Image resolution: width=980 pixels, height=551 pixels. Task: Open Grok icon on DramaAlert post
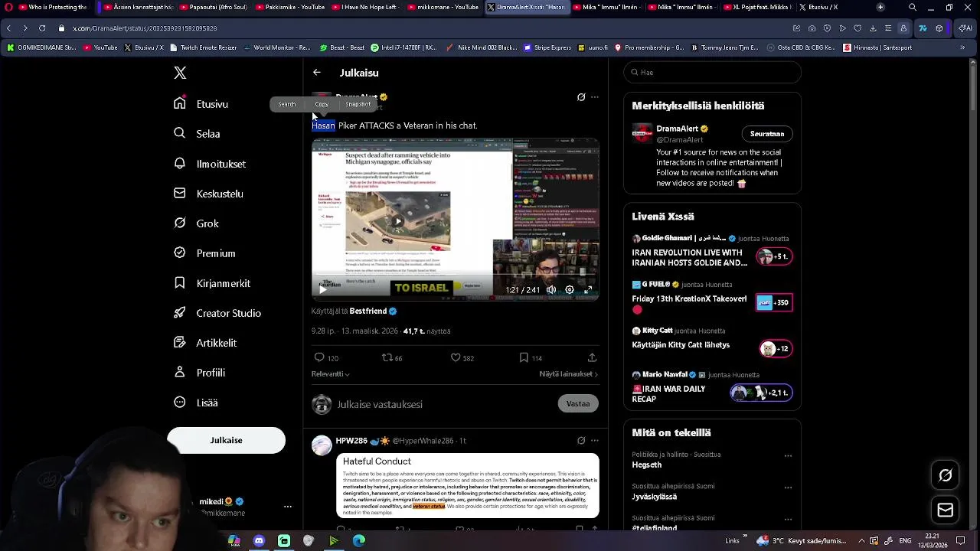(x=581, y=97)
